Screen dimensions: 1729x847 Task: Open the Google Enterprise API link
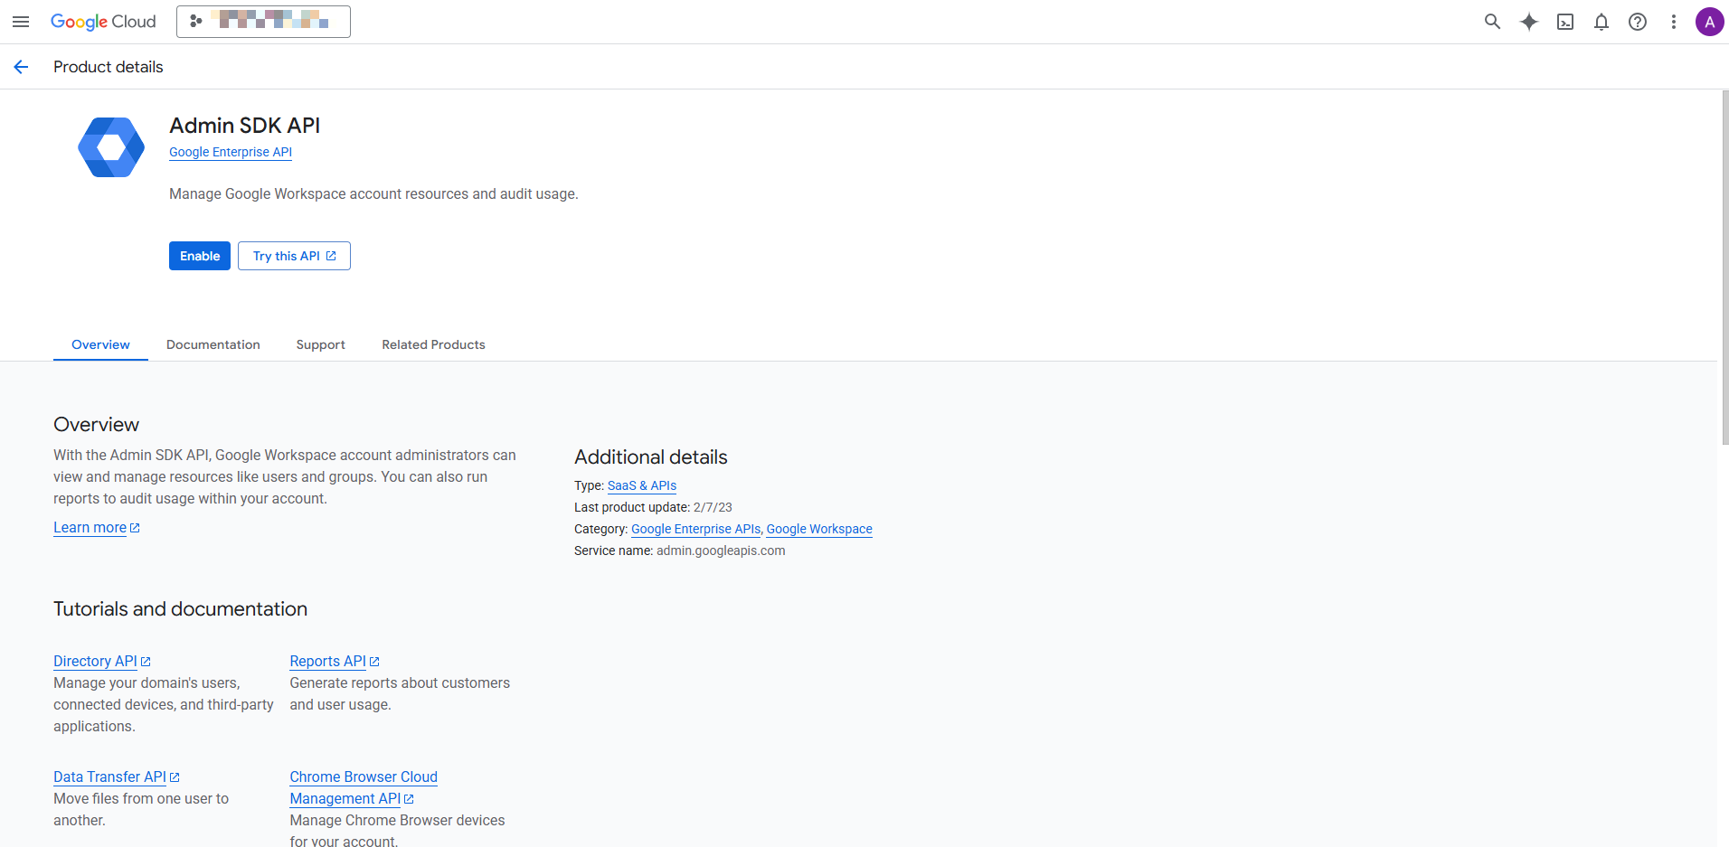tap(231, 152)
